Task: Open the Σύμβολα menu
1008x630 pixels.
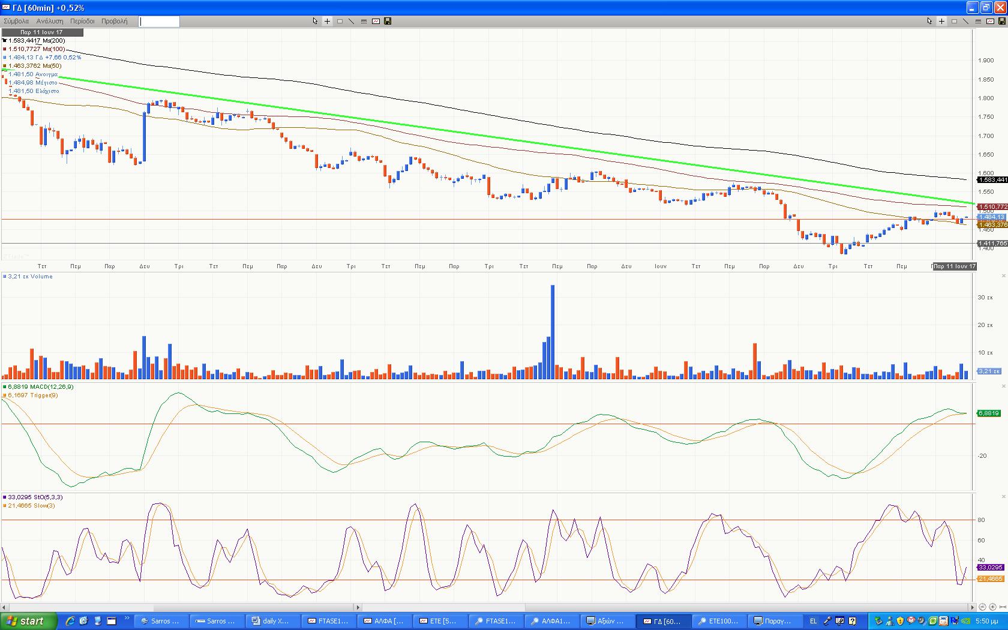Action: [x=16, y=21]
